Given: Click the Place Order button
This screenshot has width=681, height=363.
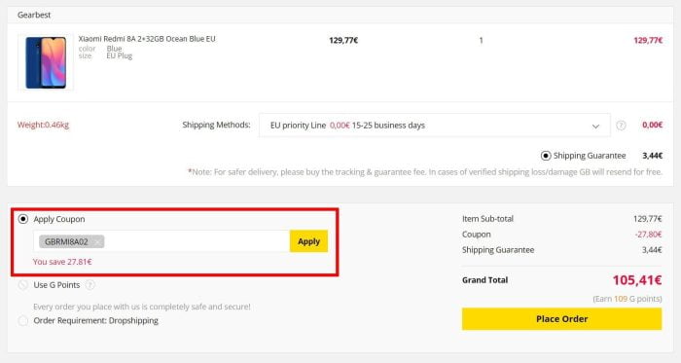Looking at the screenshot, I should (x=561, y=319).
